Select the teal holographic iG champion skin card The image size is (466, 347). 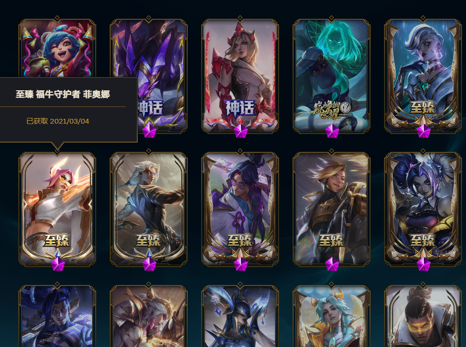click(332, 76)
